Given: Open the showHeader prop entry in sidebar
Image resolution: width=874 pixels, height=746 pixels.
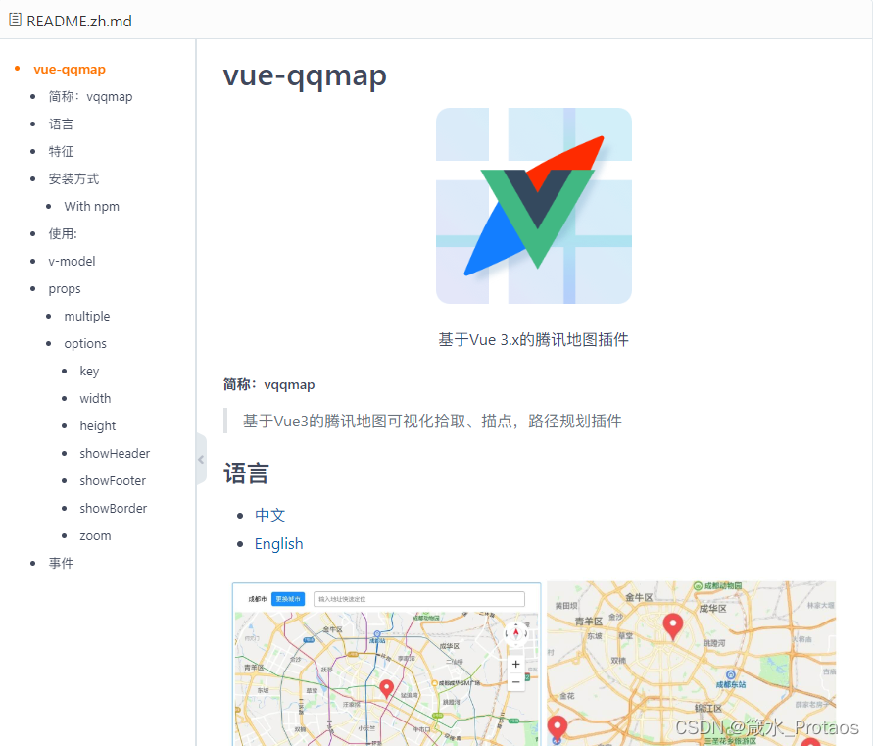Looking at the screenshot, I should click(114, 453).
